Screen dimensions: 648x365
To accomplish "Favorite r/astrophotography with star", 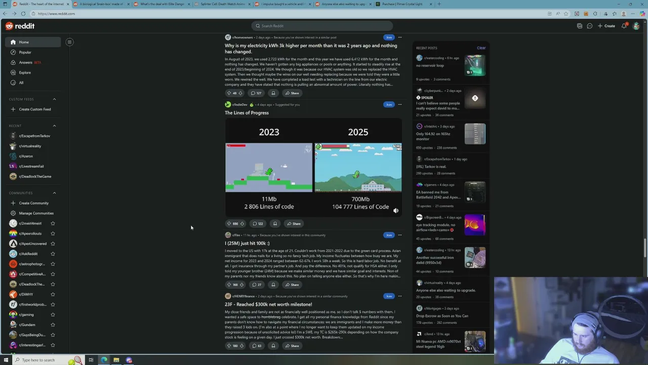I will point(53,264).
